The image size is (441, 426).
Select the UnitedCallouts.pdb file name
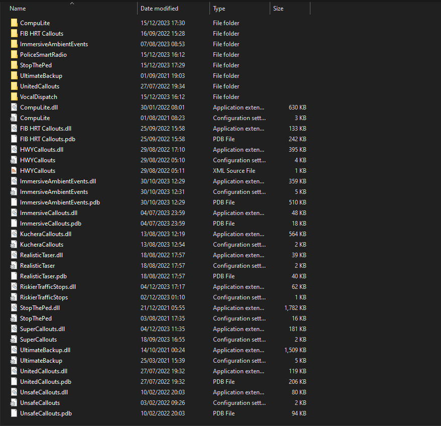[46, 382]
